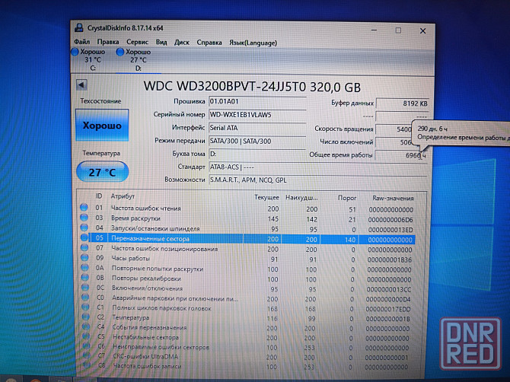Select the Включения/отключения row
510x382 pixels.
(x=247, y=288)
